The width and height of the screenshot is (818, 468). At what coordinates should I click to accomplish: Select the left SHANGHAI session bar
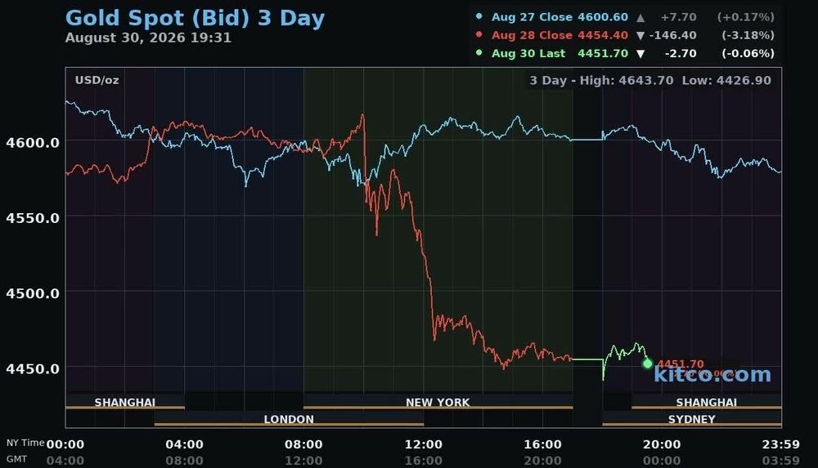tap(124, 402)
